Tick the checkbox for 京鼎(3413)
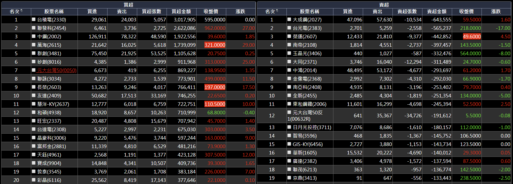Viewport: 513px width, 184px height. [289, 178]
